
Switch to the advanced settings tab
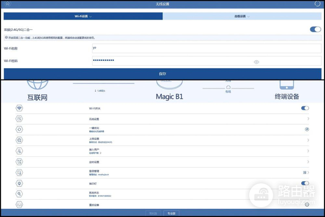tap(242, 16)
